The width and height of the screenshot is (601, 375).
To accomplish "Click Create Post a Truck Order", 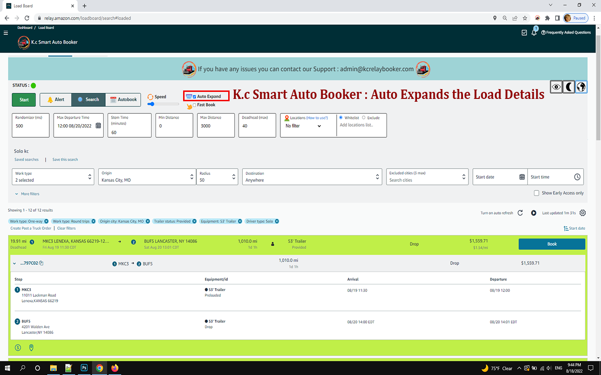I will [x=31, y=228].
